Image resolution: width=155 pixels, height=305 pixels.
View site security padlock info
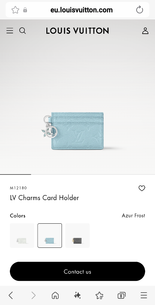tap(25, 10)
